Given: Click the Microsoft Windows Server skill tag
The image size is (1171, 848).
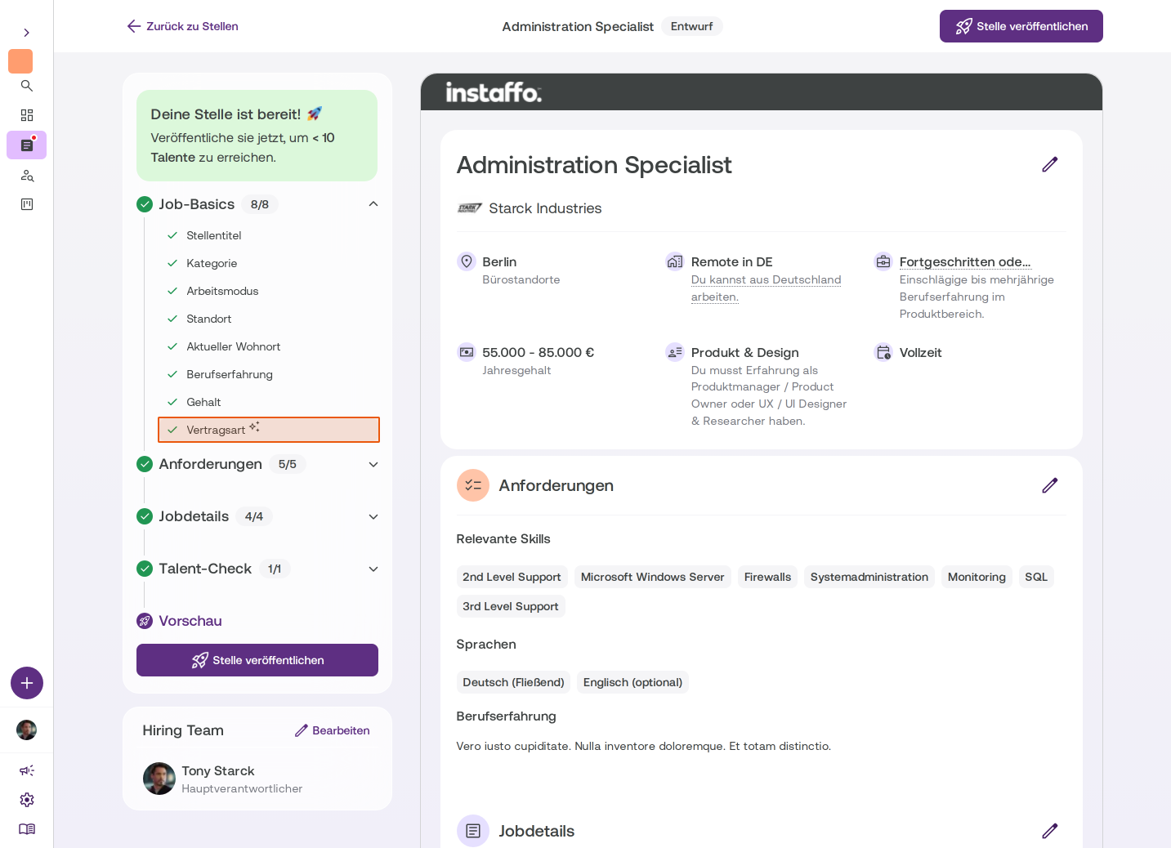Looking at the screenshot, I should (653, 577).
